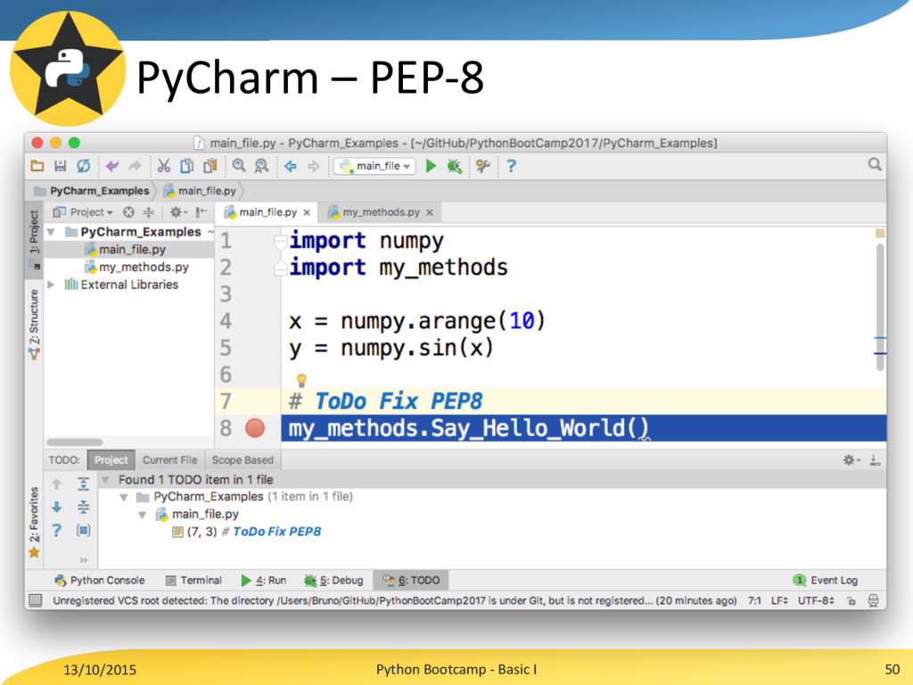Run main_file with the green play icon

[x=431, y=166]
